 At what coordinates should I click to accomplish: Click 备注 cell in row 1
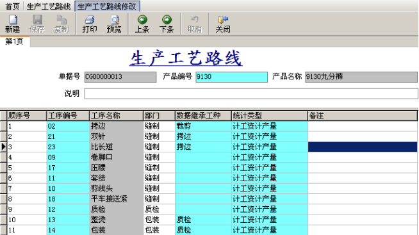click(x=363, y=126)
